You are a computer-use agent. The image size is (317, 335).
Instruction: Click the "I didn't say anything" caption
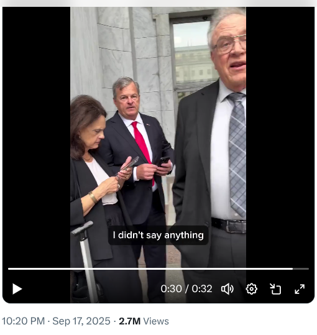tap(158, 235)
